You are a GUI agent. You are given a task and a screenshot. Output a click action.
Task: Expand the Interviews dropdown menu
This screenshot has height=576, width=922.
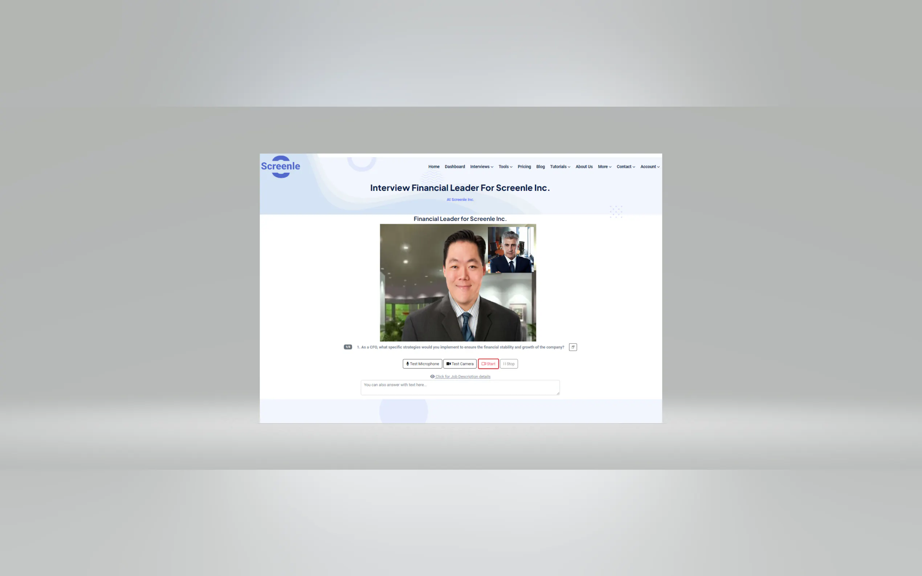click(x=481, y=167)
